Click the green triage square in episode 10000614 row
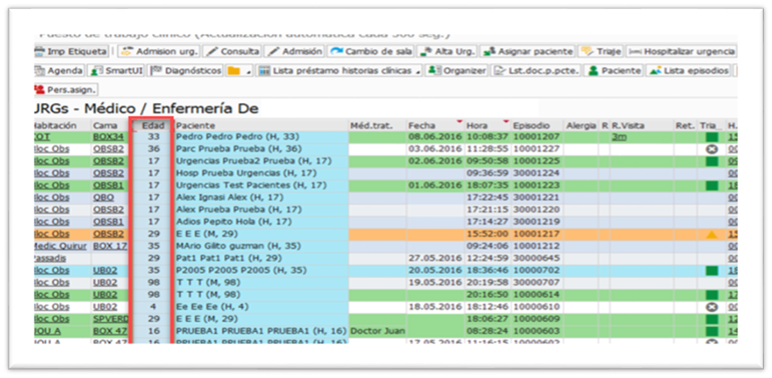This screenshot has height=378, width=772. point(711,294)
